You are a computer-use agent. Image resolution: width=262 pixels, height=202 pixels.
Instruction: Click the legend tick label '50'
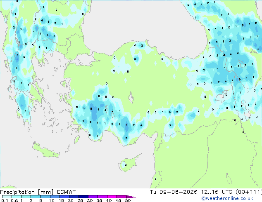click(128, 200)
